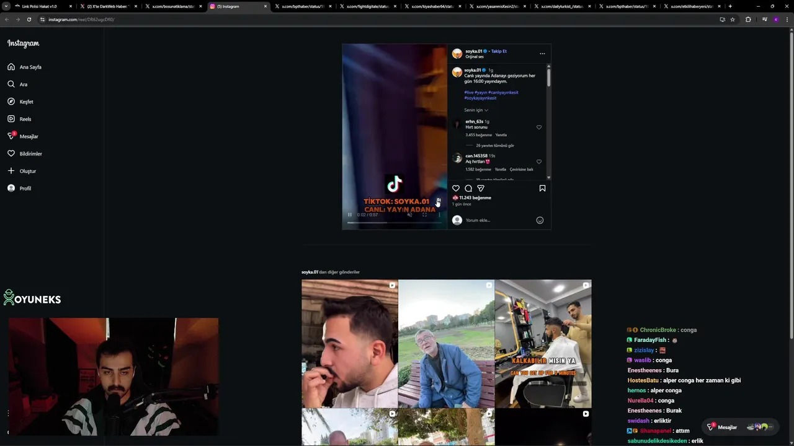The image size is (794, 446).
Task: Click the Oluştur create item
Action: (22, 171)
